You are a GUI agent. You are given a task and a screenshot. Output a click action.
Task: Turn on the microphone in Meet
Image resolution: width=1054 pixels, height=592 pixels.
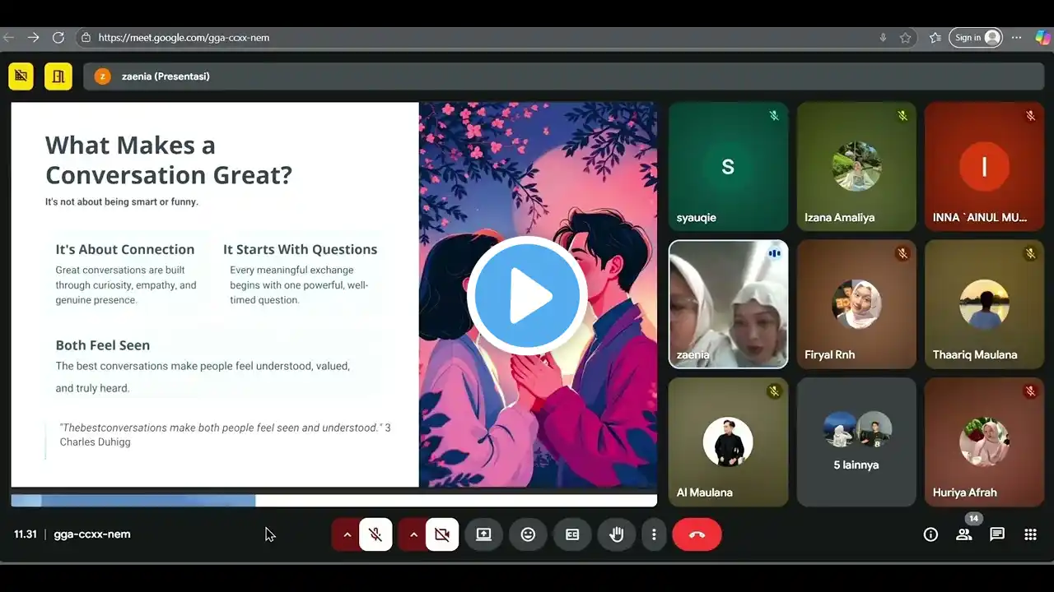[x=375, y=534]
